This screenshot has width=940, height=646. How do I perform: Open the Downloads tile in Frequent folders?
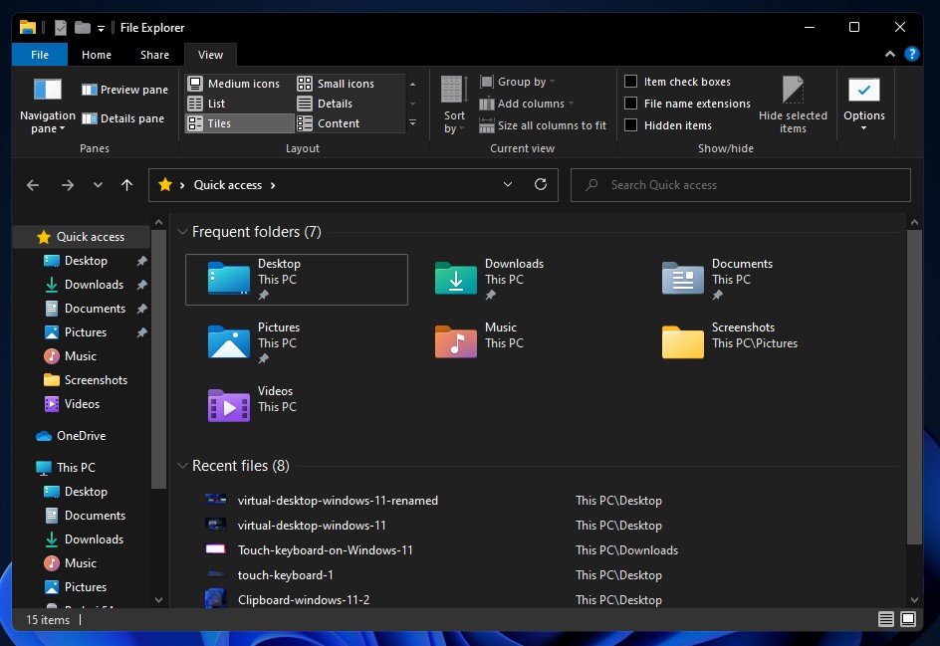pos(524,280)
